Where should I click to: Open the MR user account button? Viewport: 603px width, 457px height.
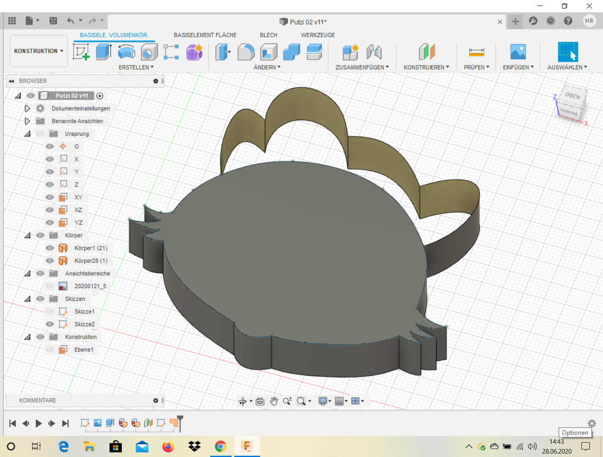pyautogui.click(x=589, y=21)
